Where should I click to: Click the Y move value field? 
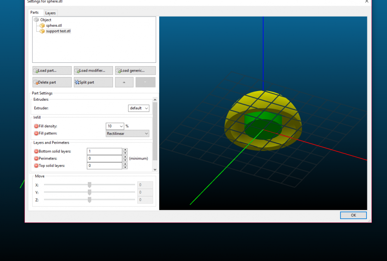coord(145,192)
